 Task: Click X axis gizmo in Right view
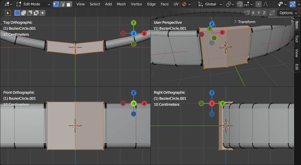212,103
